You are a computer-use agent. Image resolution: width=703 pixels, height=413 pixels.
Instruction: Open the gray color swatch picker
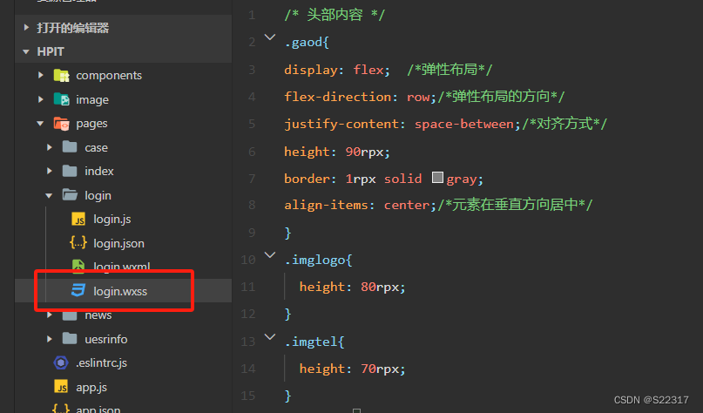coord(437,178)
